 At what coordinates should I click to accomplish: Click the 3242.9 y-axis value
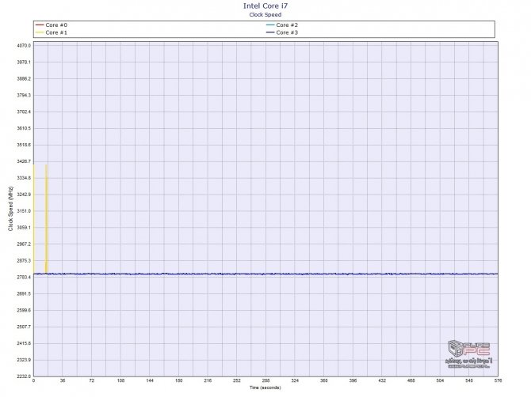click(x=24, y=195)
